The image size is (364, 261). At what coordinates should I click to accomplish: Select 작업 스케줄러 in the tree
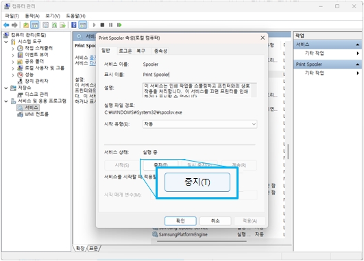(x=38, y=48)
